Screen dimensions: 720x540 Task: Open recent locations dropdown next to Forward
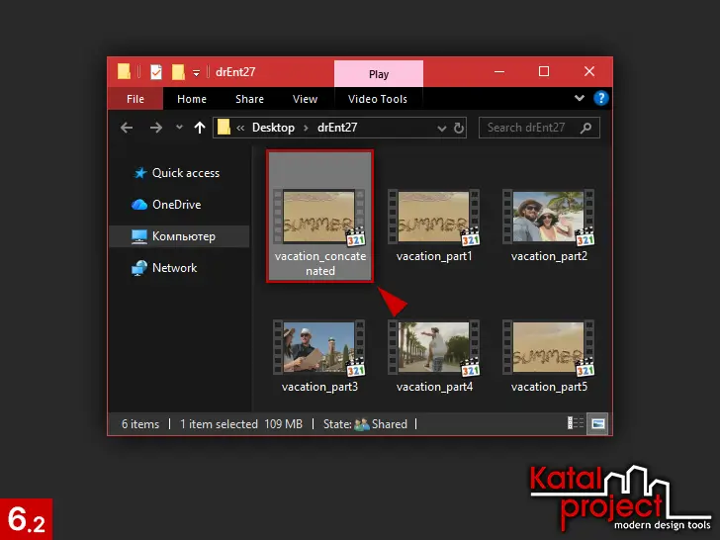pyautogui.click(x=179, y=128)
